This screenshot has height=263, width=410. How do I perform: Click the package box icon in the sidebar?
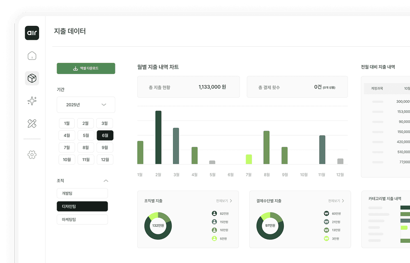coord(32,78)
